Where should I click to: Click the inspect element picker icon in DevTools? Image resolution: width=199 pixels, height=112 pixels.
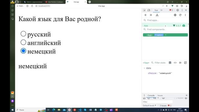click(x=144, y=10)
